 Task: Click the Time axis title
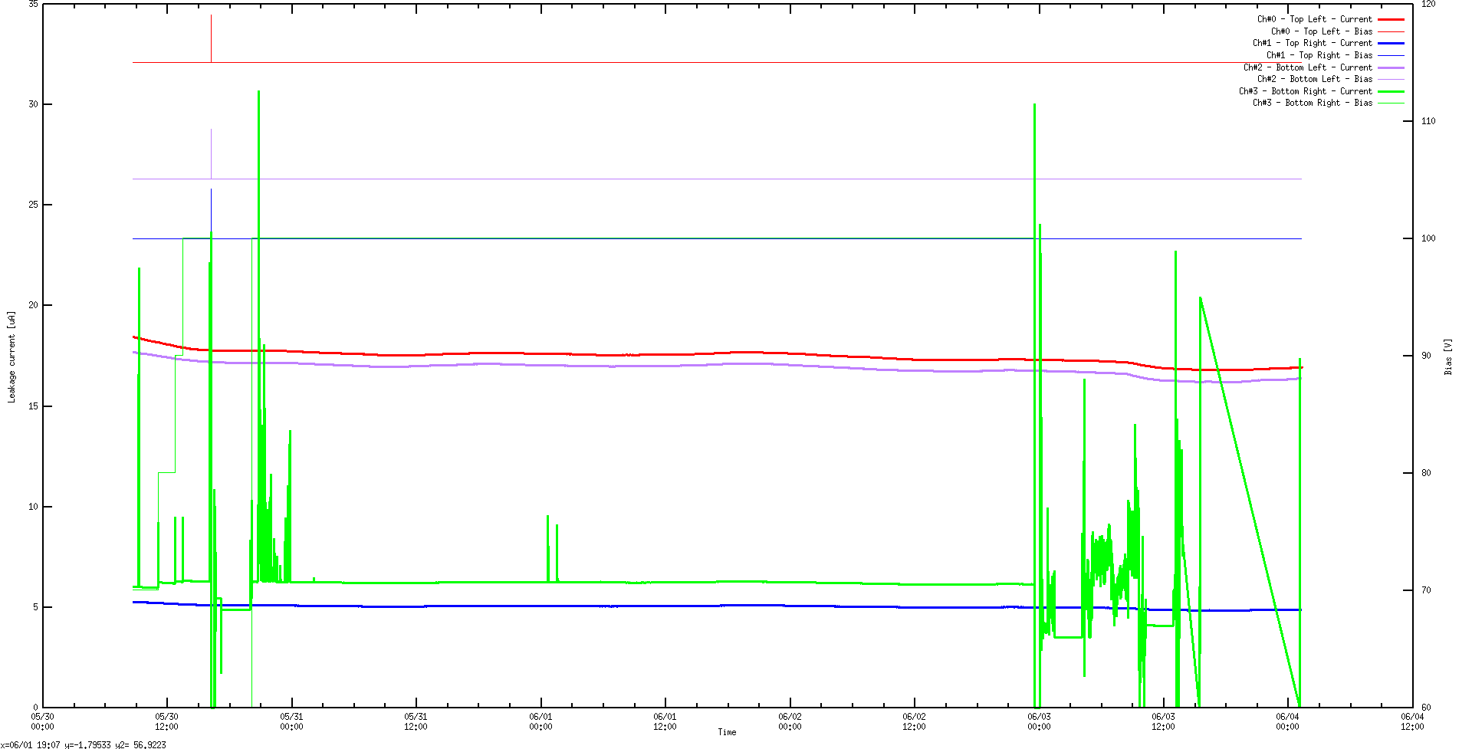click(x=726, y=732)
